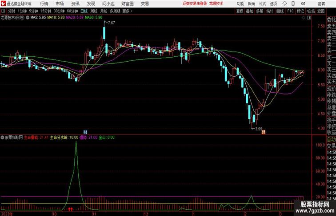Click the 画线 drawing toolbar button
The width and height of the screenshot is (336, 216).
point(280,11)
